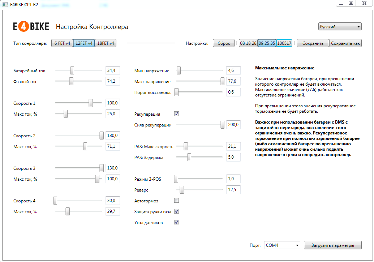Viewport: 374px width, 262px height.
Task: Click the Сила рекуперации slider thumb
Action: point(222,125)
